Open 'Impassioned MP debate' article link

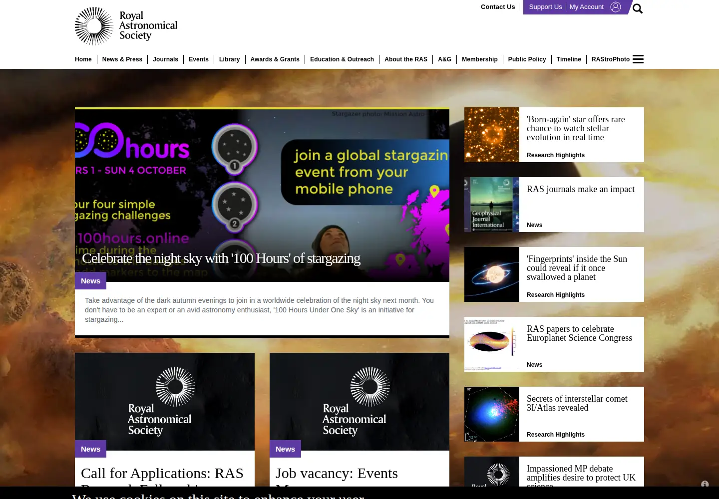point(581,476)
